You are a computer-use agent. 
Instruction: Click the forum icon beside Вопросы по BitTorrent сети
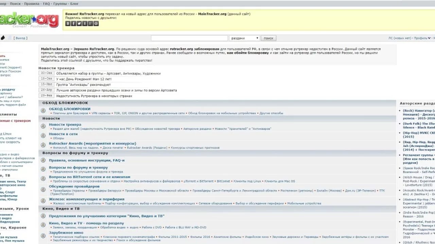tap(43, 179)
